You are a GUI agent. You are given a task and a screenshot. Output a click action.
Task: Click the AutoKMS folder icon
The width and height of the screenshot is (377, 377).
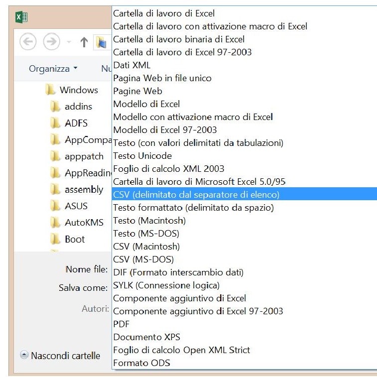(x=55, y=223)
